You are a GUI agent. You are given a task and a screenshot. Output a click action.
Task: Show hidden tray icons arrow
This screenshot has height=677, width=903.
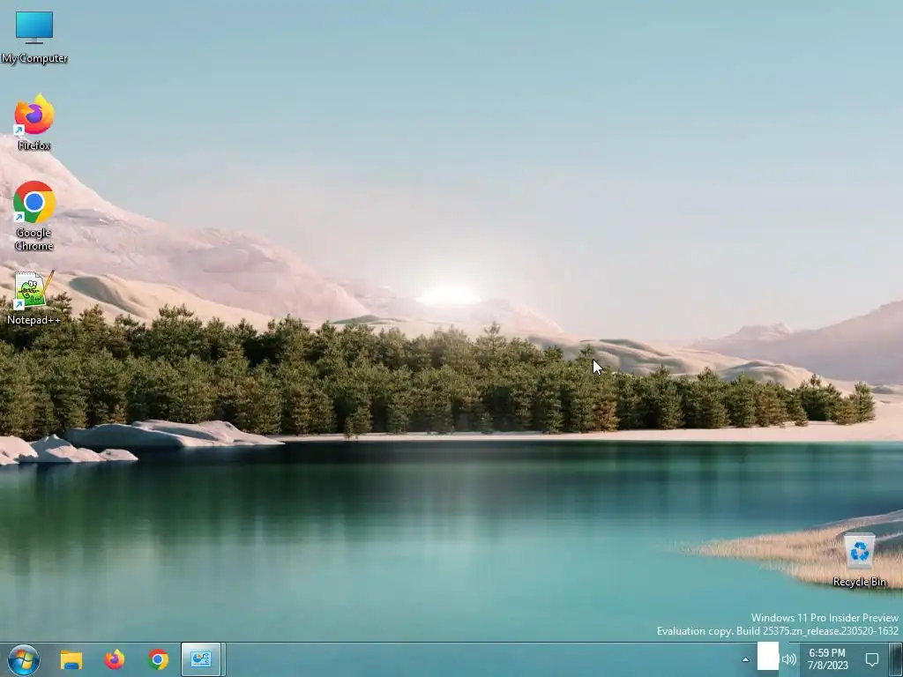pyautogui.click(x=745, y=659)
